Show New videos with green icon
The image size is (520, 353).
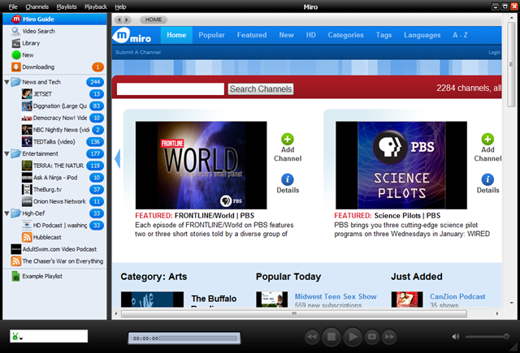54,55
